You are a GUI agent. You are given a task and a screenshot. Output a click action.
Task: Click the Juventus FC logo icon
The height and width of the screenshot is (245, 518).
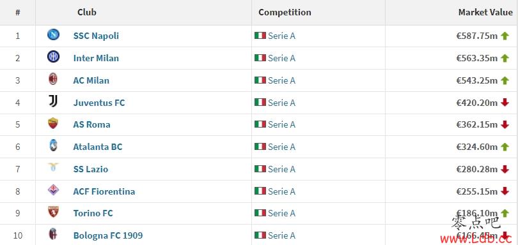click(x=53, y=101)
